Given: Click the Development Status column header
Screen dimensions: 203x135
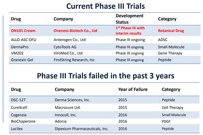Looking at the screenshot, I should [130, 19].
